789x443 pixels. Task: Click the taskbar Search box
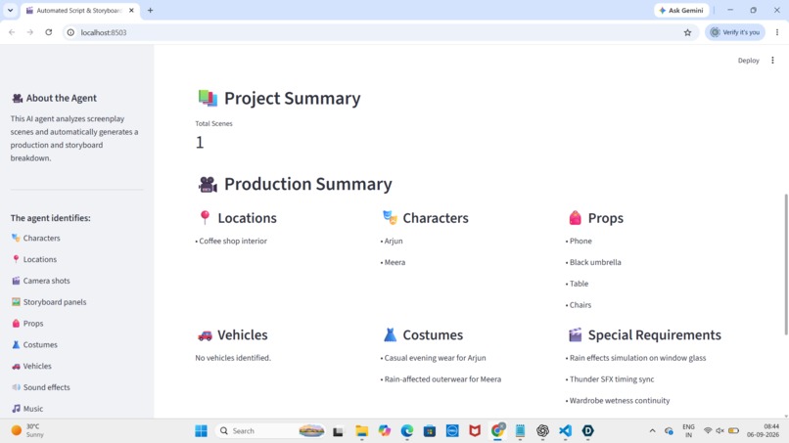[270, 431]
